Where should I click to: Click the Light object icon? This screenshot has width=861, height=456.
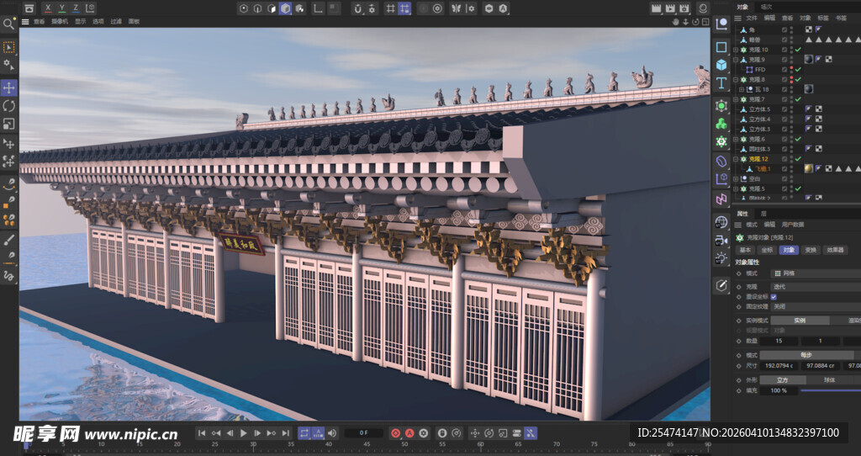[721, 258]
